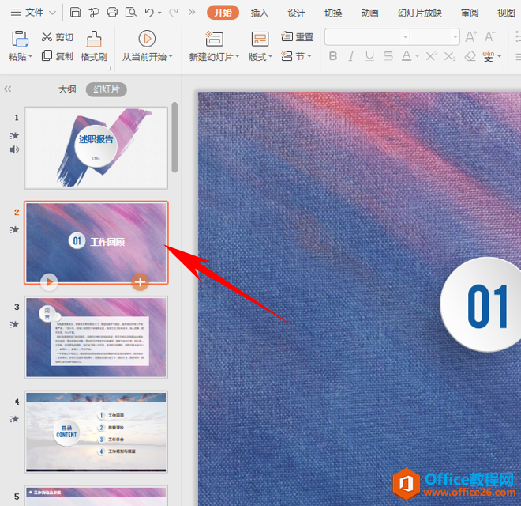The height and width of the screenshot is (506, 521).
Task: Toggle italic formatting (I)
Action: [x=351, y=56]
